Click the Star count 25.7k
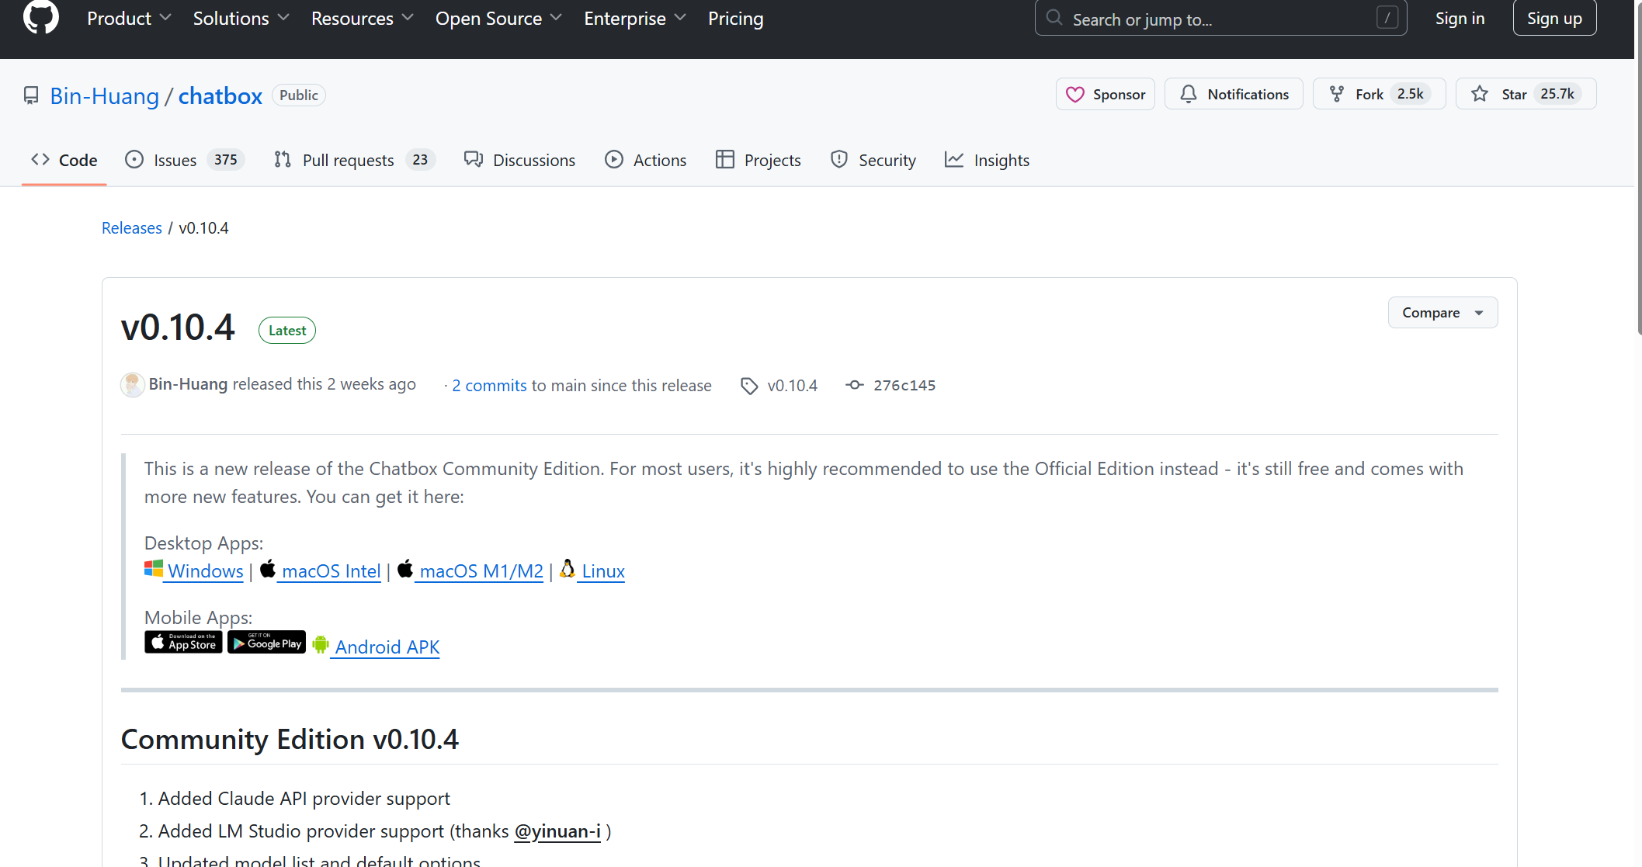Viewport: 1642px width, 867px height. coord(1557,94)
